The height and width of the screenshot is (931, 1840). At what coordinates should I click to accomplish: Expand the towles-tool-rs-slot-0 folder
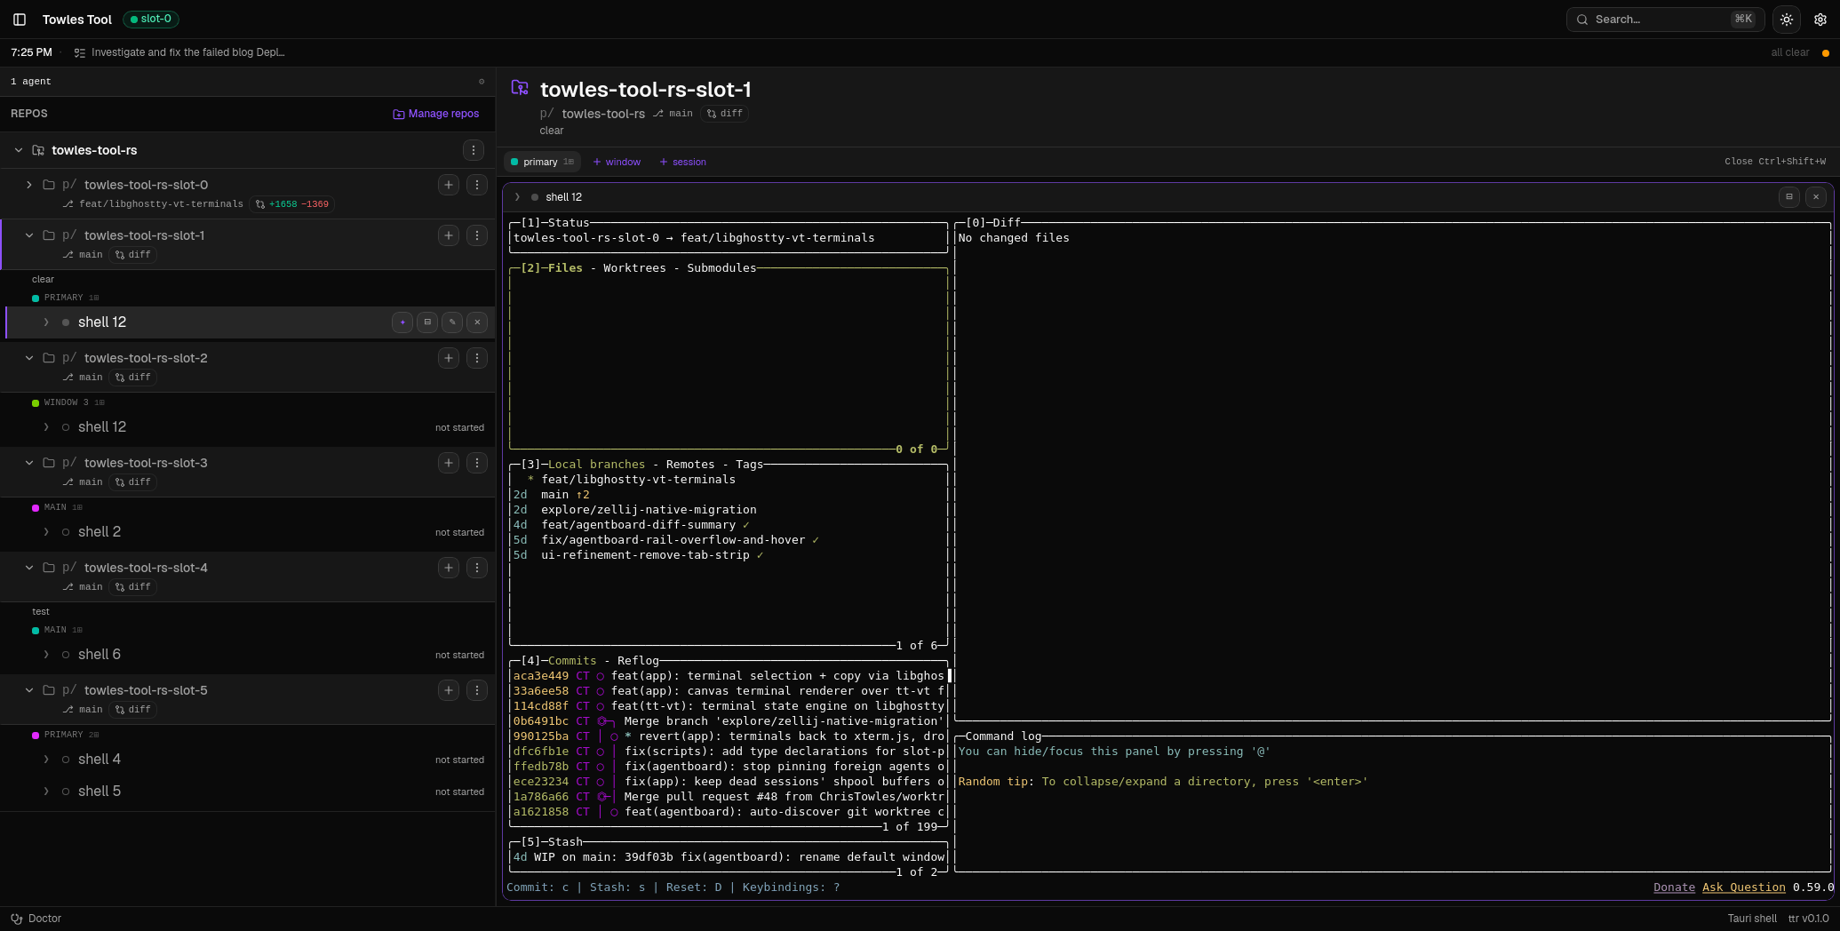point(29,185)
